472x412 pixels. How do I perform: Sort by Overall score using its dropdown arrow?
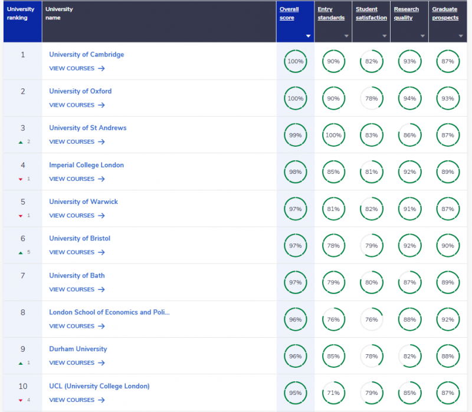tap(308, 36)
